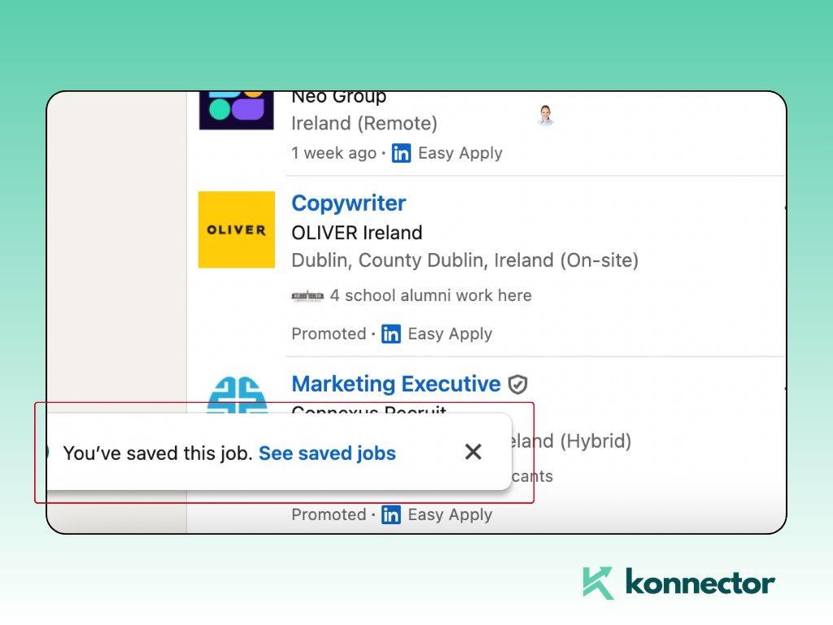Click the konnector logo
Viewport: 833px width, 625px height.
[679, 583]
